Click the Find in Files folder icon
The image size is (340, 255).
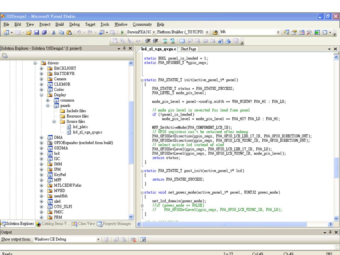215,33
